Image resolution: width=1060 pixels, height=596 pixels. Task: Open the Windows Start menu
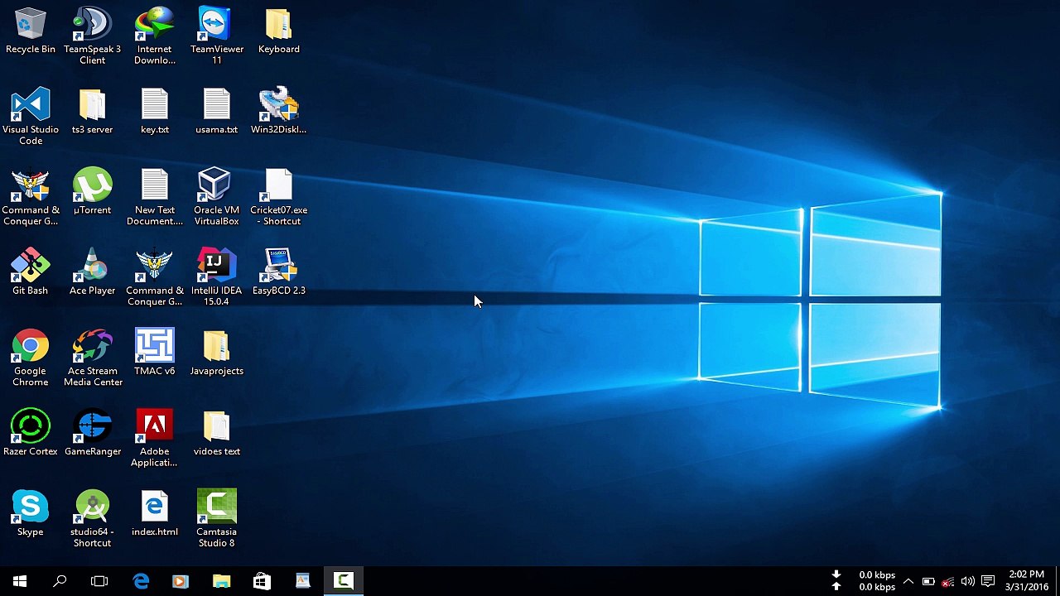pyautogui.click(x=20, y=581)
